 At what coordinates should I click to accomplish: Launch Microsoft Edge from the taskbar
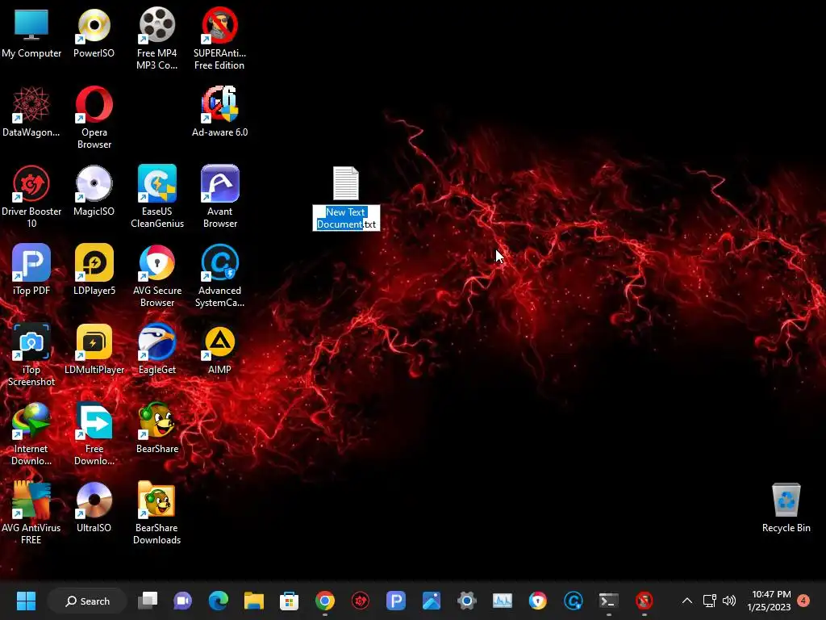coord(218,601)
